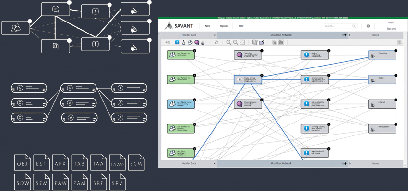Toggle the chess pawn filter icon
This screenshot has width=408, height=191.
point(184,42)
